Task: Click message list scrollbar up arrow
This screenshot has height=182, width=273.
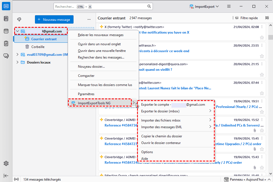Action: (x=271, y=26)
